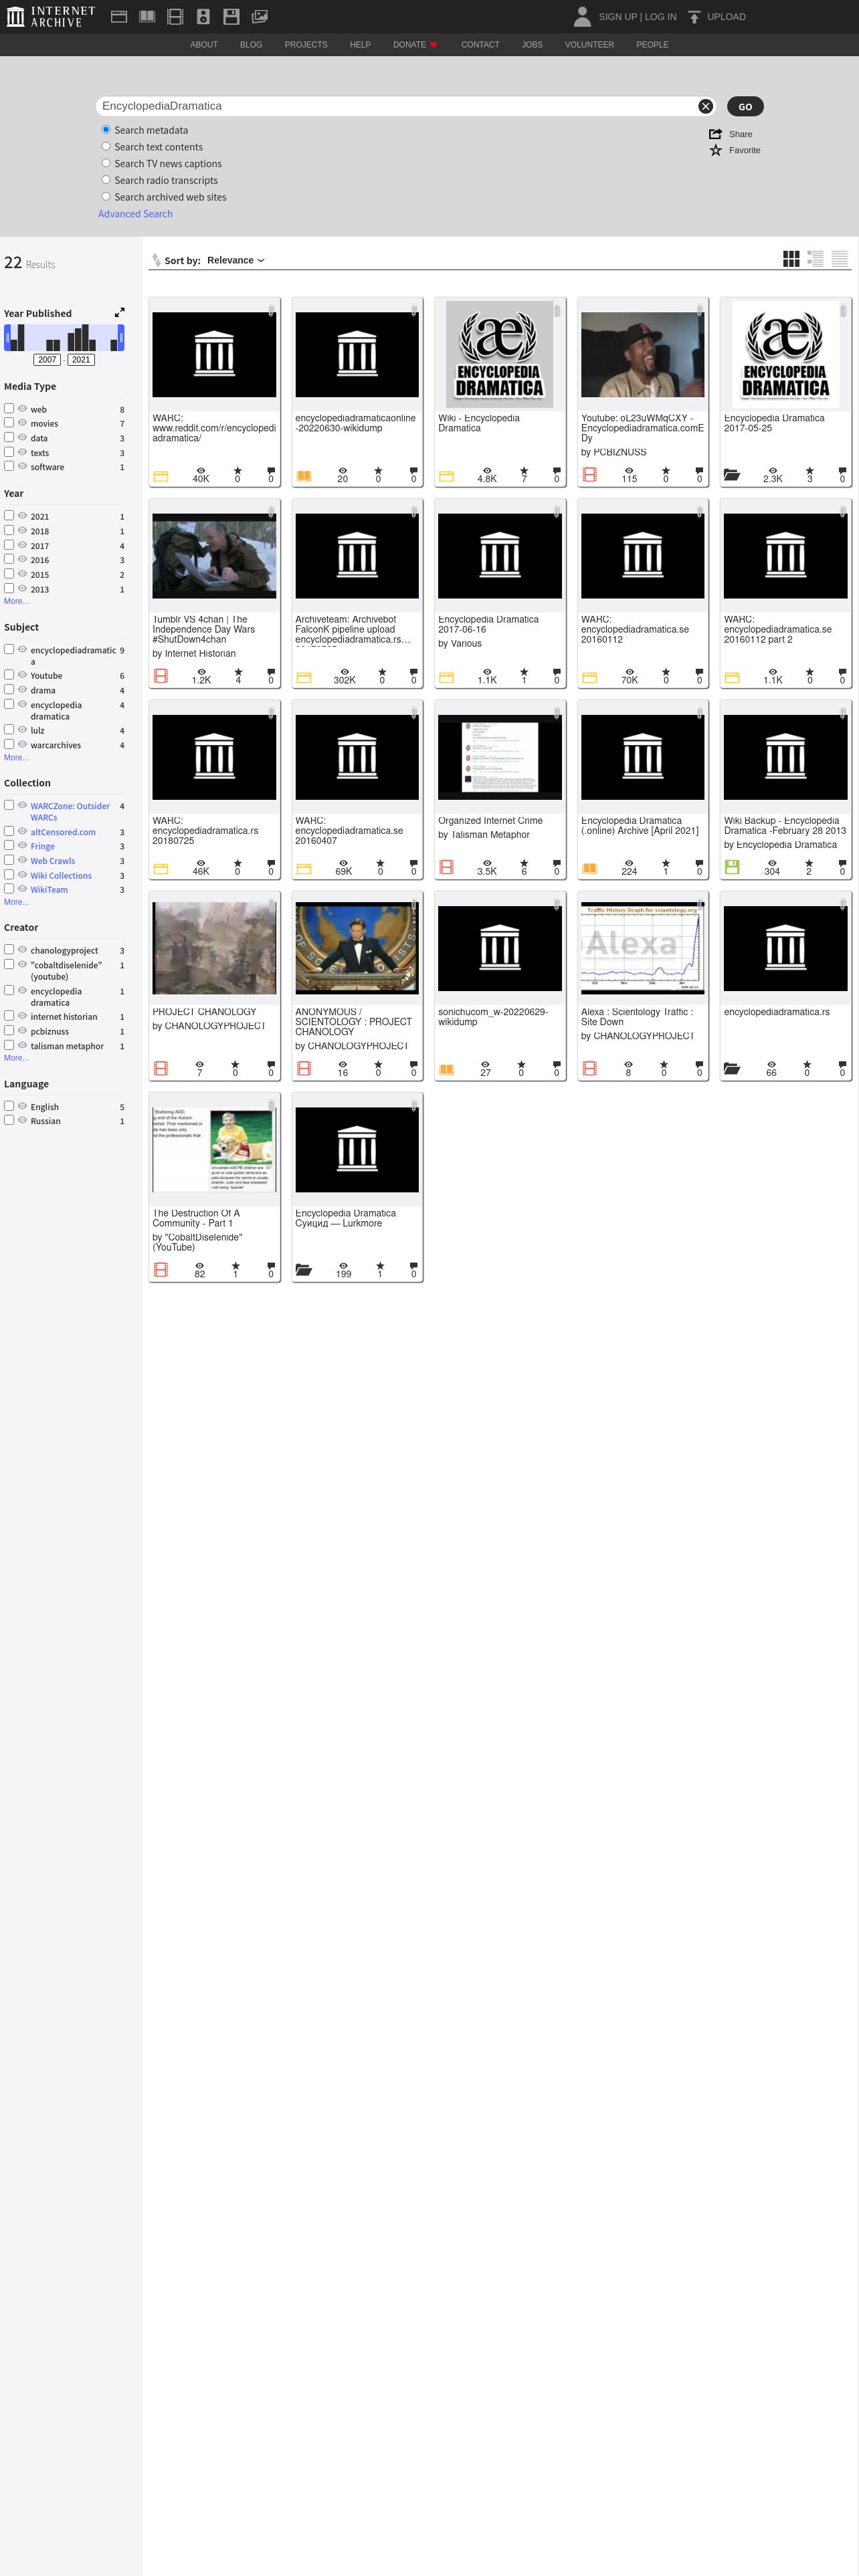This screenshot has height=2576, width=859.
Task: Click favorite star on Wiki - Encyclopedia Dramatica card
Action: pos(524,470)
